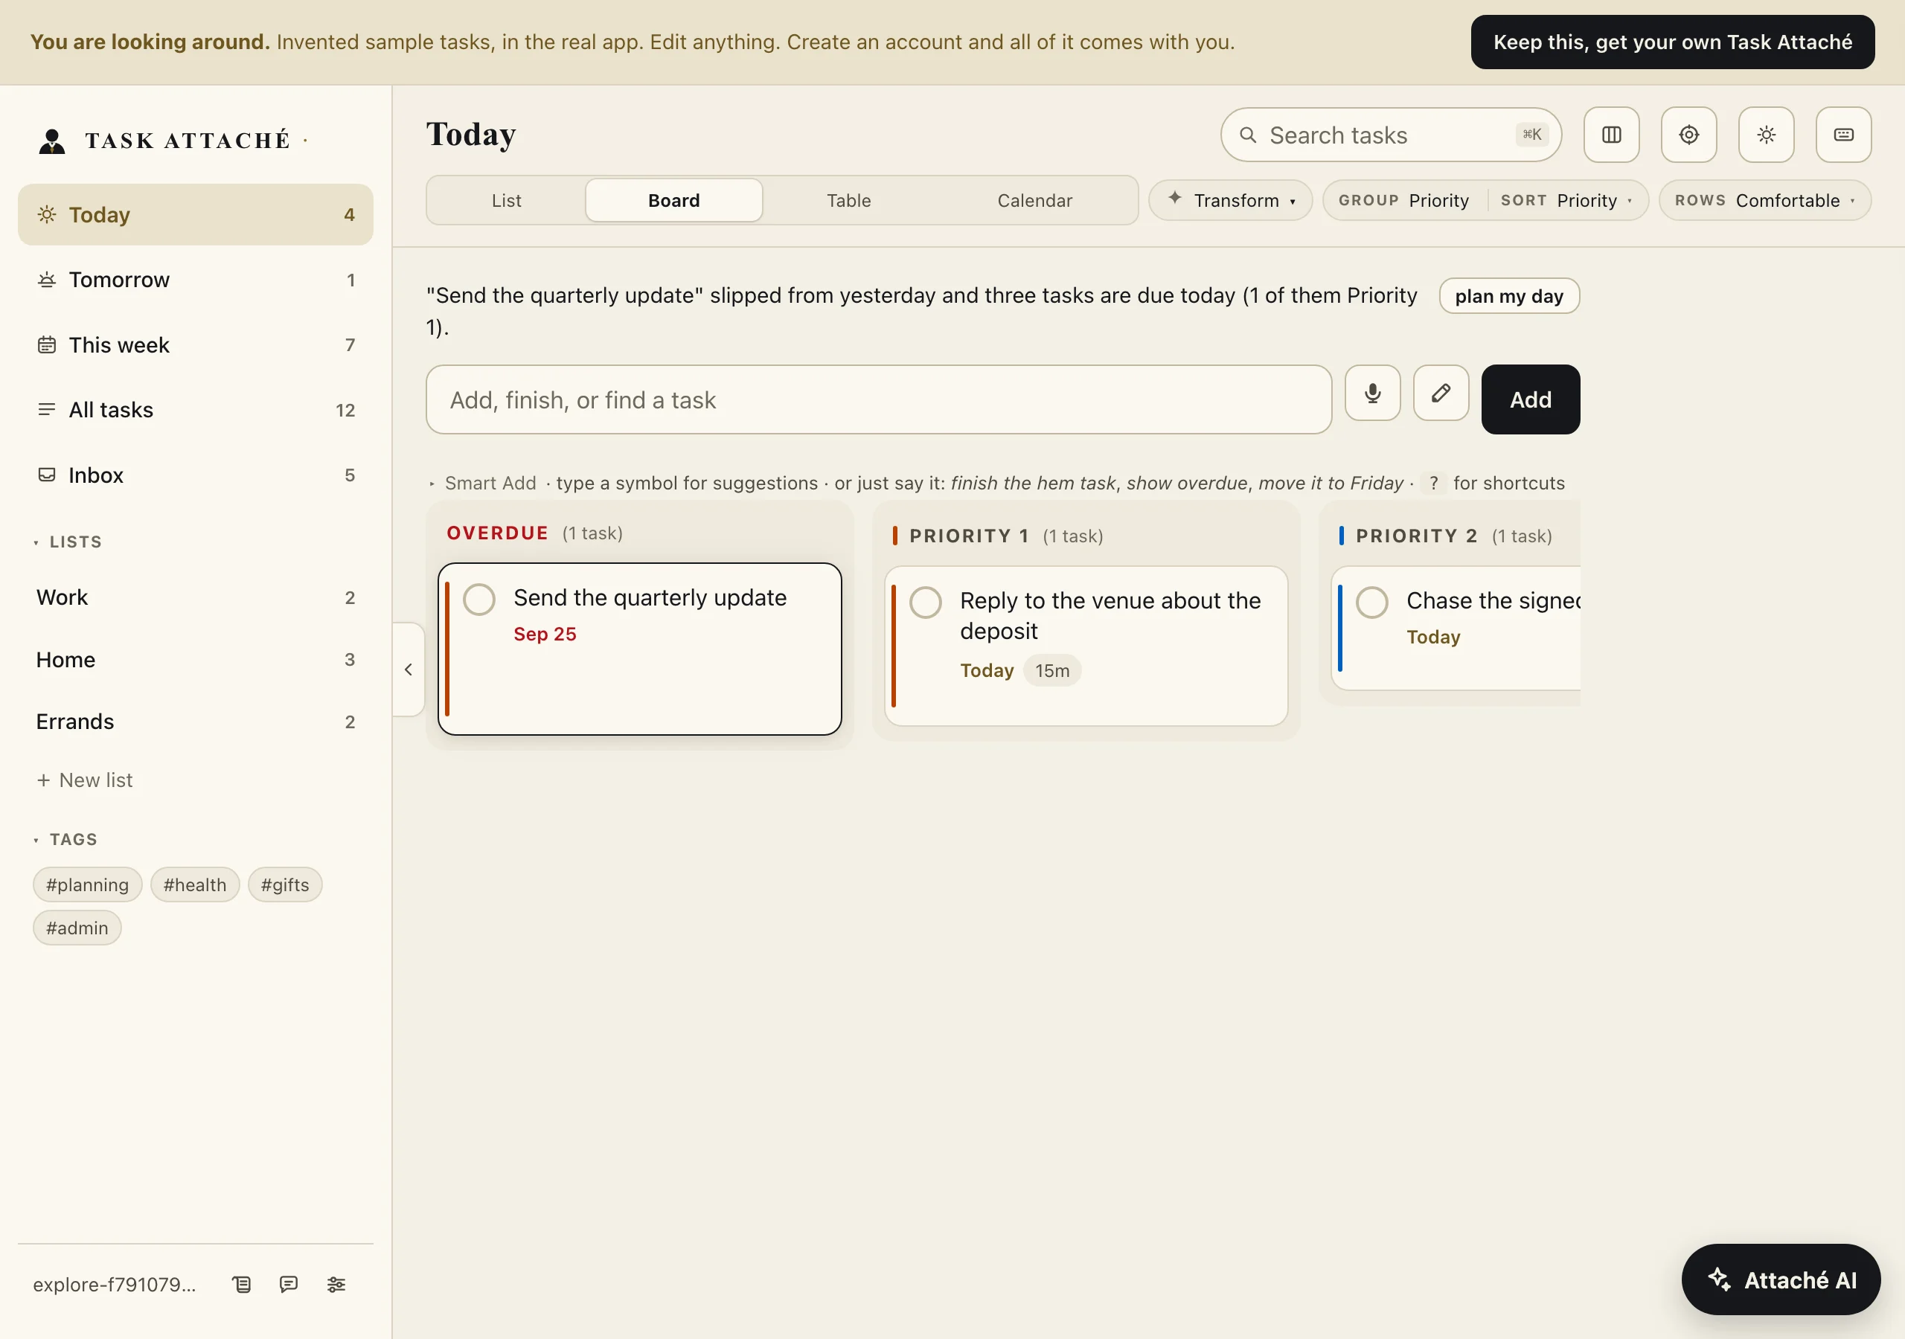
Task: Mark "Send the quarterly update" complete
Action: tap(478, 599)
